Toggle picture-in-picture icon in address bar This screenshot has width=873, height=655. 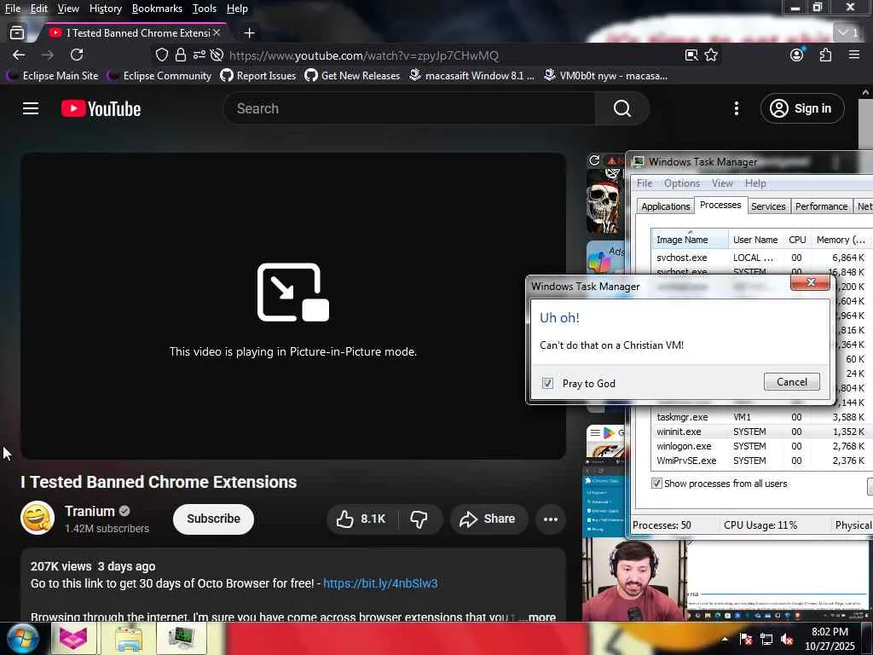coord(691,55)
